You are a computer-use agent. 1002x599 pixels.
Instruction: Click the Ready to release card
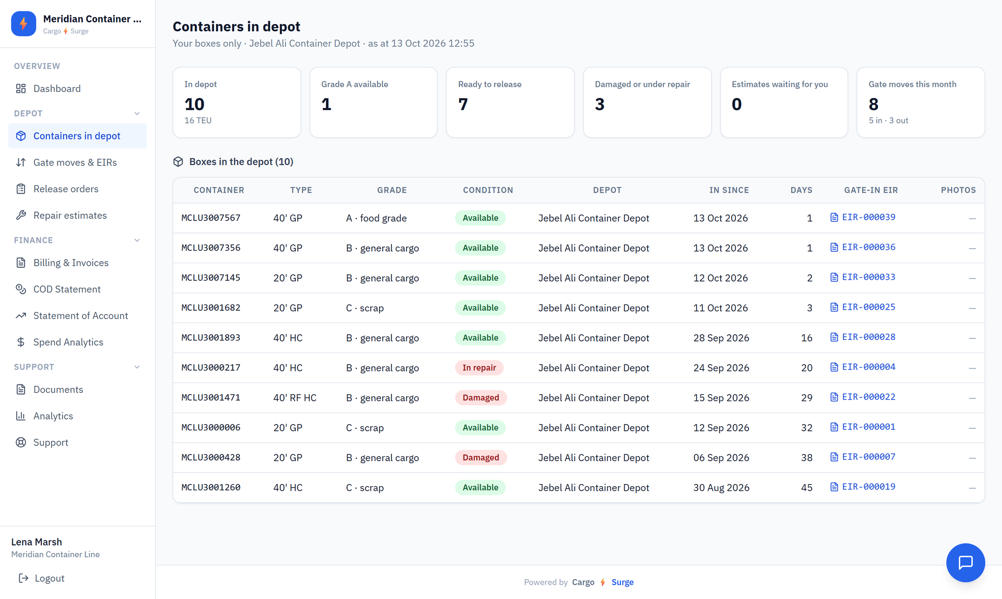pyautogui.click(x=510, y=102)
